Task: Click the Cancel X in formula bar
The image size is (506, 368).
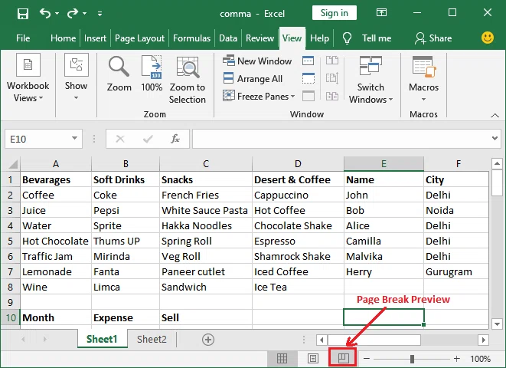Action: click(120, 140)
